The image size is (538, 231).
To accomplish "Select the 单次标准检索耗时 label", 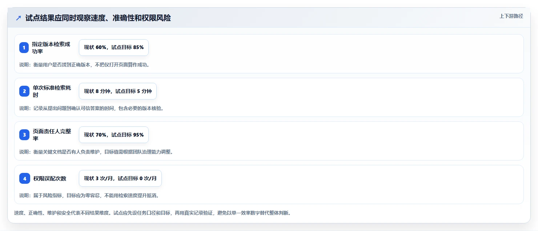I will [52, 91].
